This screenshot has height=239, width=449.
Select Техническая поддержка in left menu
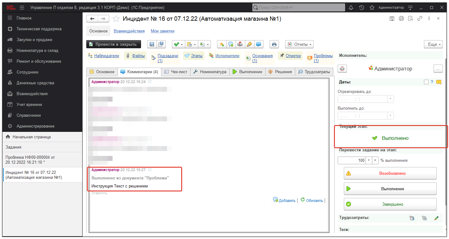(x=39, y=29)
